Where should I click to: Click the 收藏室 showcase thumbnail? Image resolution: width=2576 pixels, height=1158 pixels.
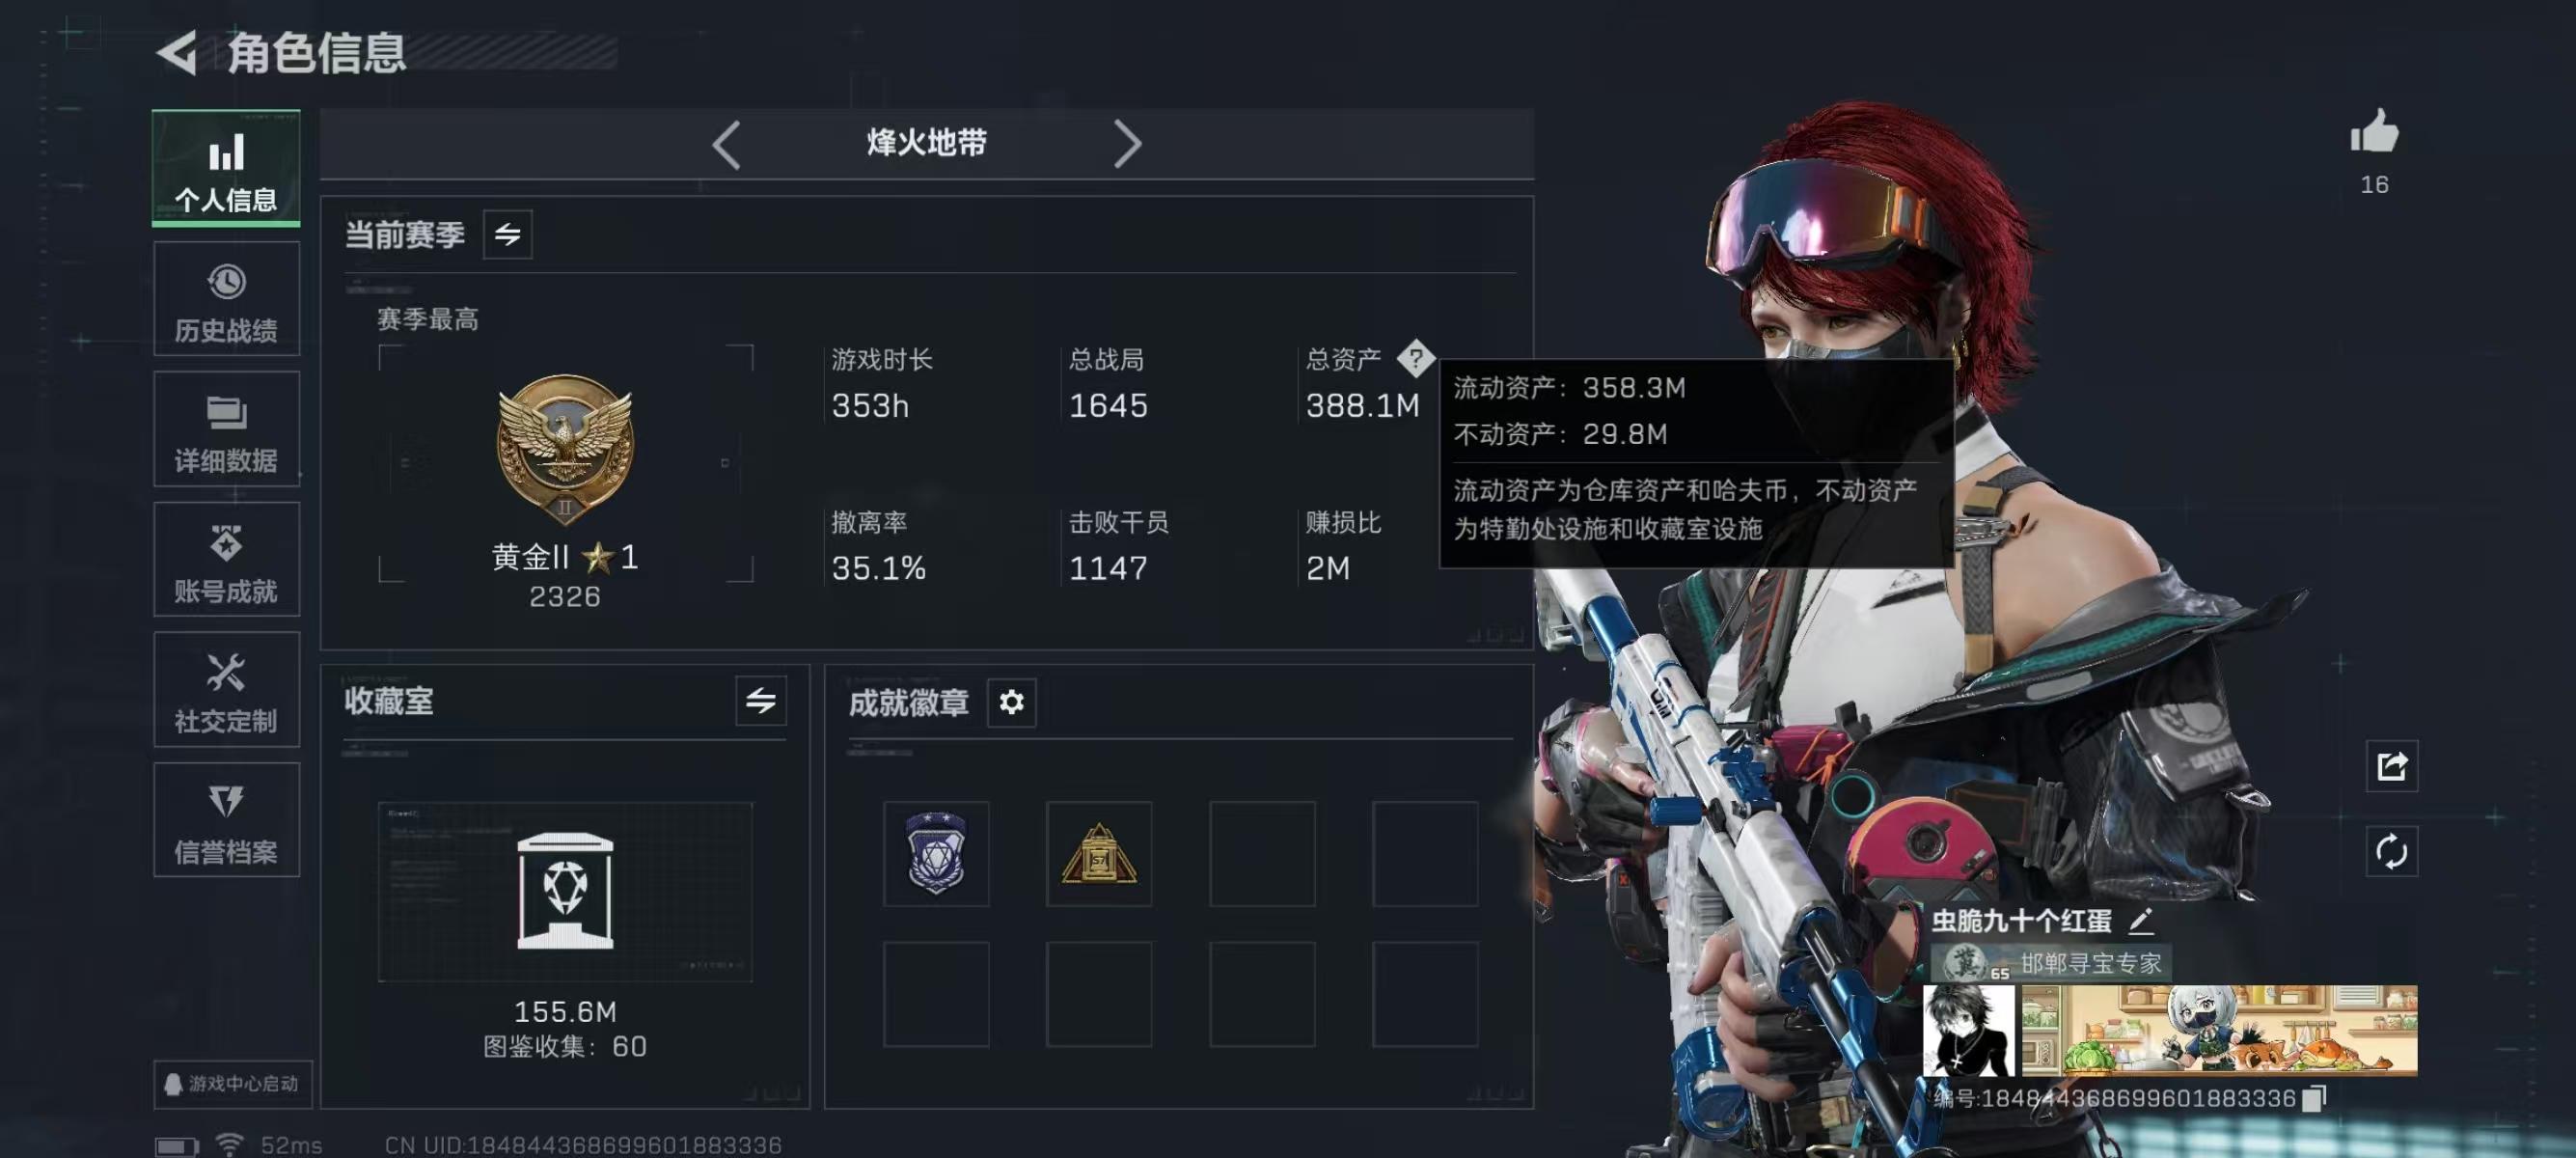[x=565, y=891]
